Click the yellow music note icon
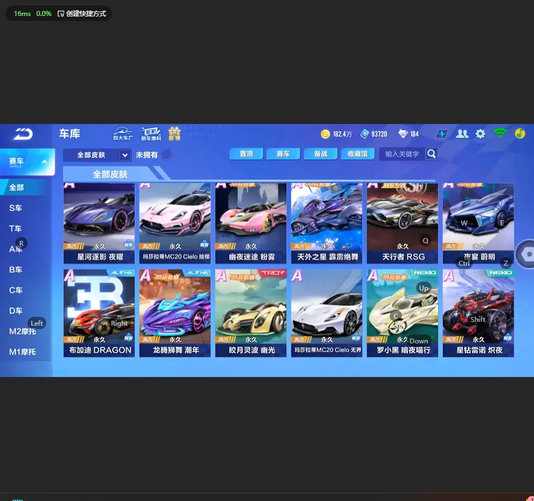 [520, 133]
